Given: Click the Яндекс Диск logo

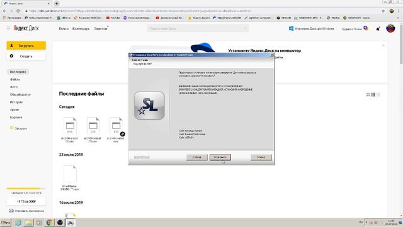Looking at the screenshot, I should point(26,28).
